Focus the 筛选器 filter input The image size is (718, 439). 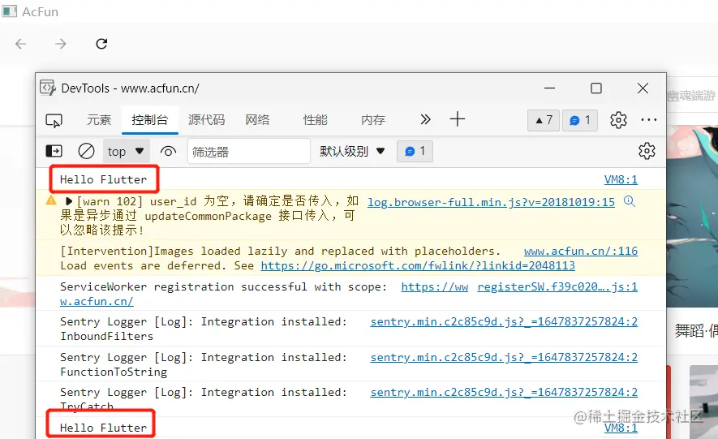[248, 151]
